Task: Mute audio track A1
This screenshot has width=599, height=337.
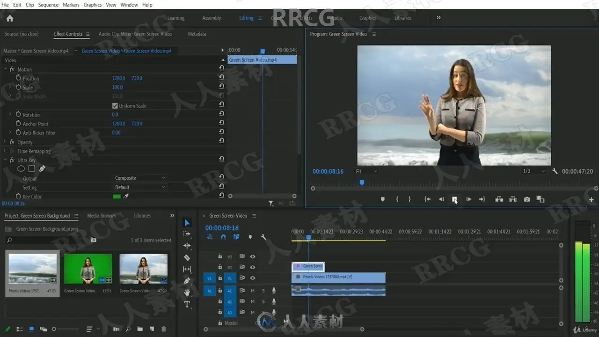Action: click(x=253, y=291)
